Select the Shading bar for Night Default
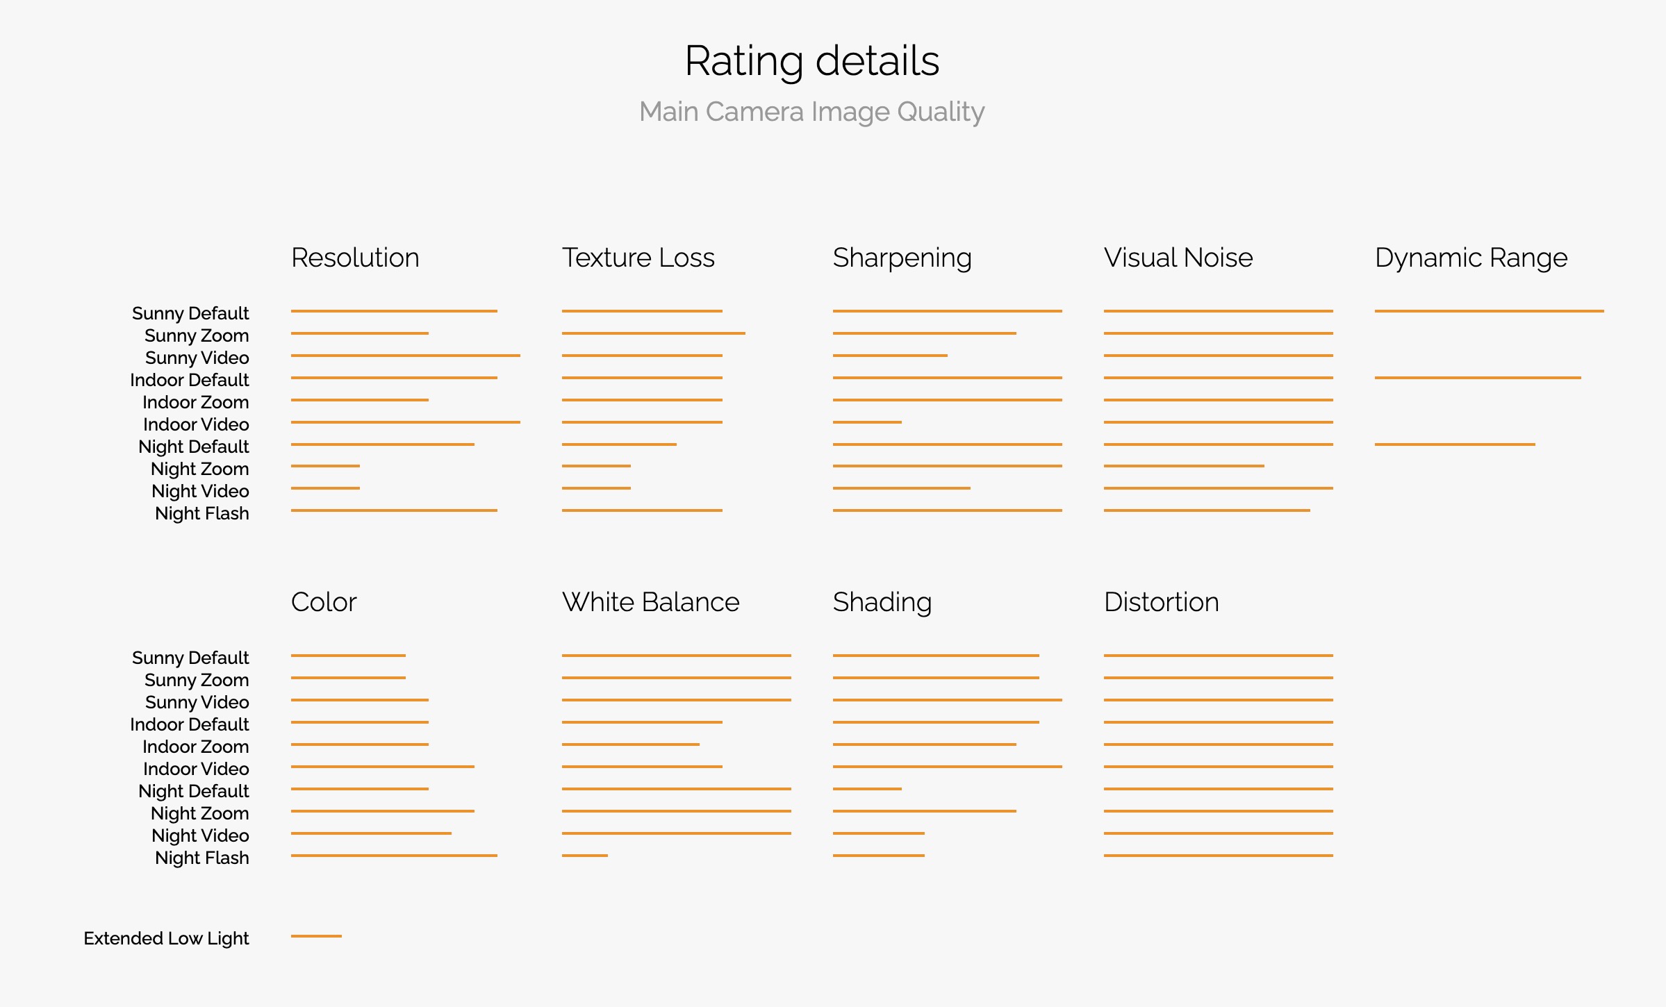This screenshot has width=1666, height=1007. (867, 789)
